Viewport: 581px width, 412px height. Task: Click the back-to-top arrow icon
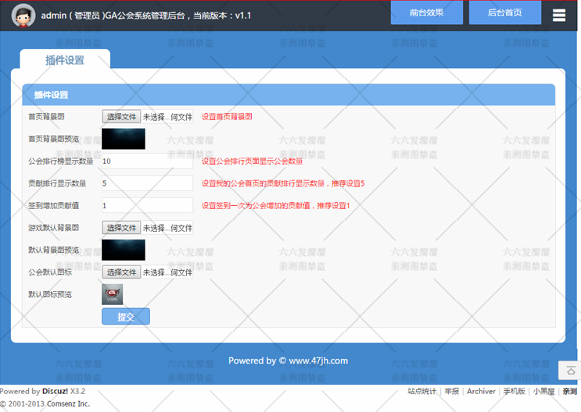(571, 370)
